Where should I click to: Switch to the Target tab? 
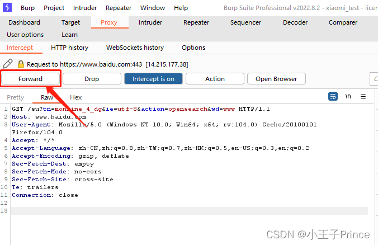click(x=70, y=22)
